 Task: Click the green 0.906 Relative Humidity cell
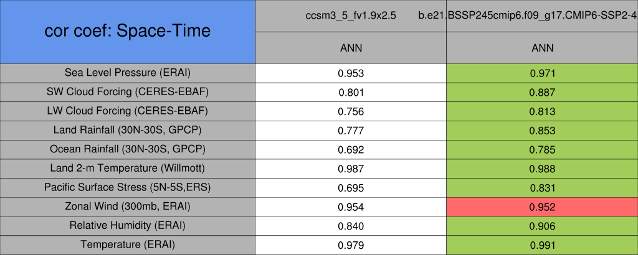542,225
